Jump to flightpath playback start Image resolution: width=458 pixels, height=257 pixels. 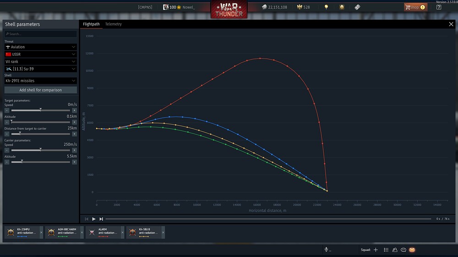[87, 219]
